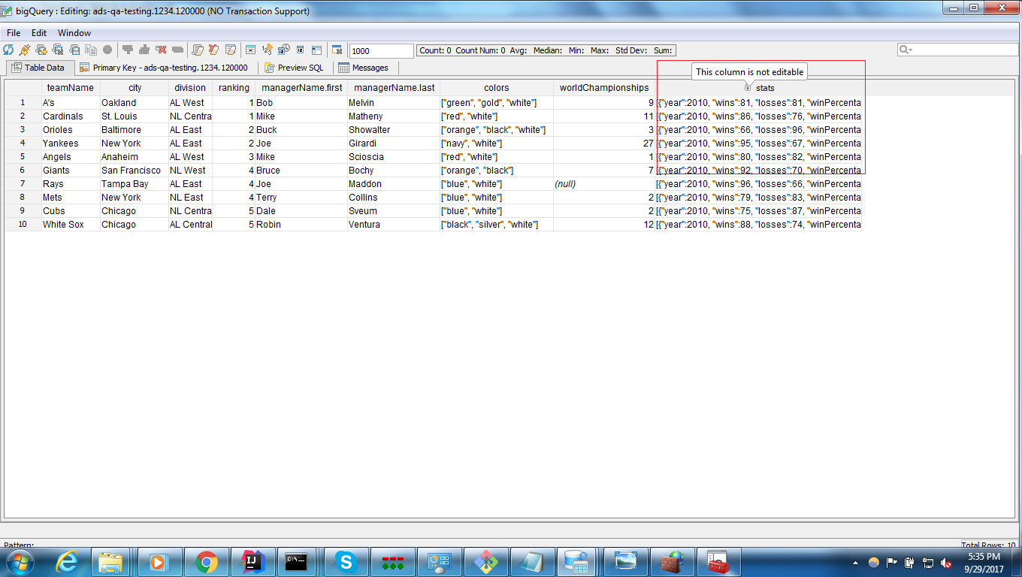1022x577 pixels.
Task: Open the Edit menu
Action: coord(39,33)
